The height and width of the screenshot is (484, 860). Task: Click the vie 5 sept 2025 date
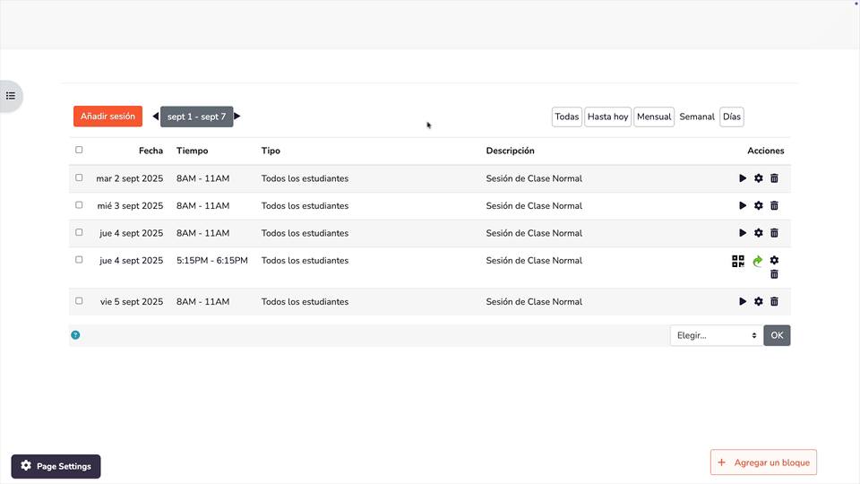[x=132, y=302]
